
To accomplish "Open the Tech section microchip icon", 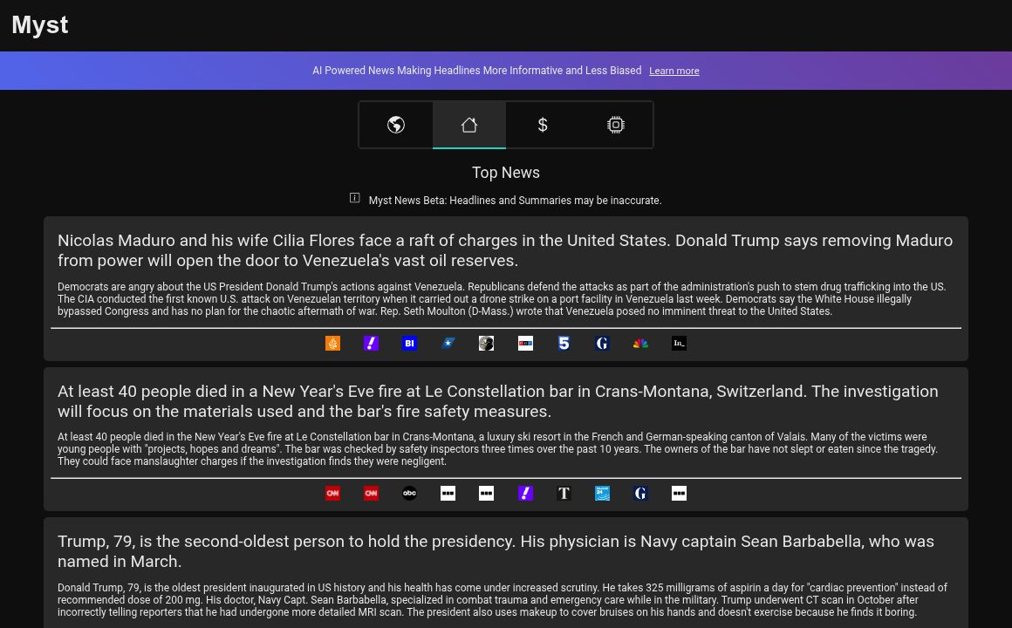I will coord(616,125).
